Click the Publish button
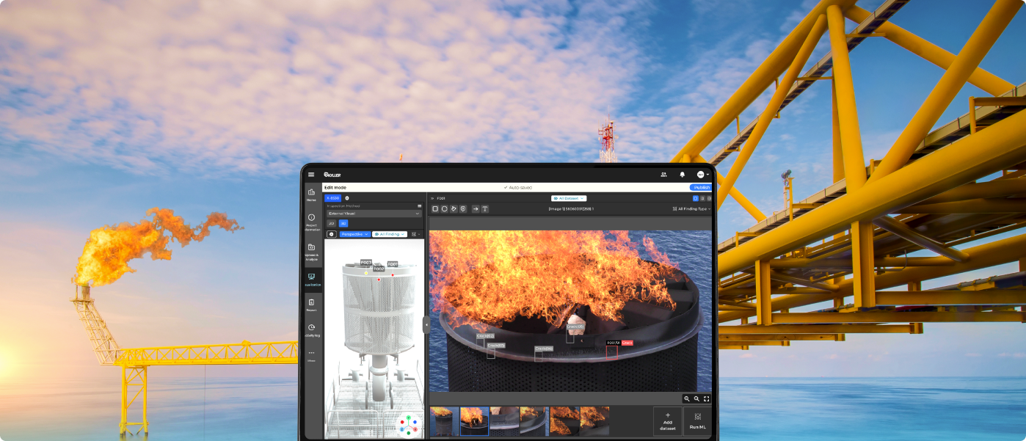 click(701, 187)
